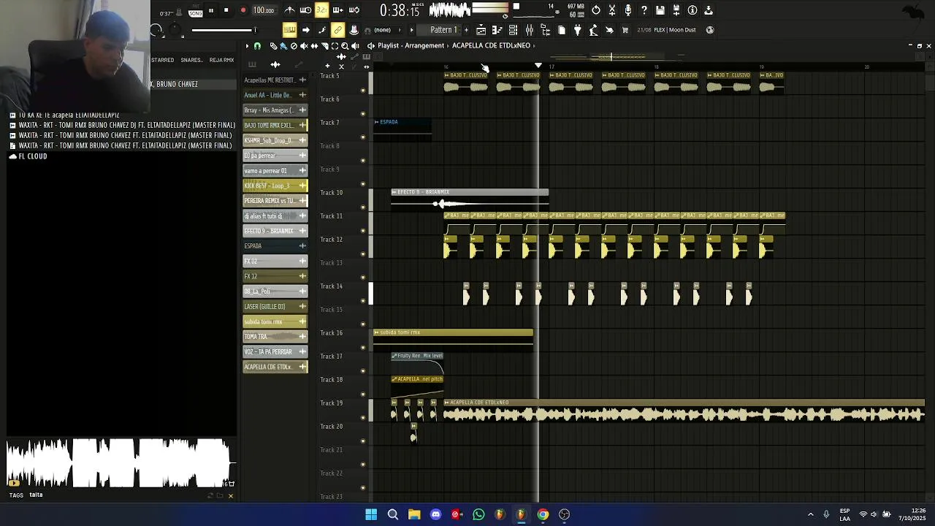Viewport: 935px width, 526px height.
Task: Pause playback with the pause button
Action: pos(211,10)
